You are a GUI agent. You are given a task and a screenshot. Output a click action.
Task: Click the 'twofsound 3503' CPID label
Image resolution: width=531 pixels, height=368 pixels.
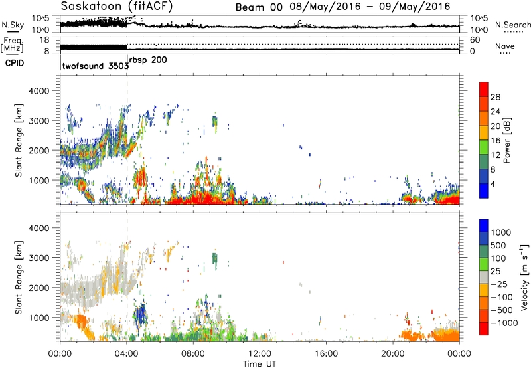[x=96, y=66]
